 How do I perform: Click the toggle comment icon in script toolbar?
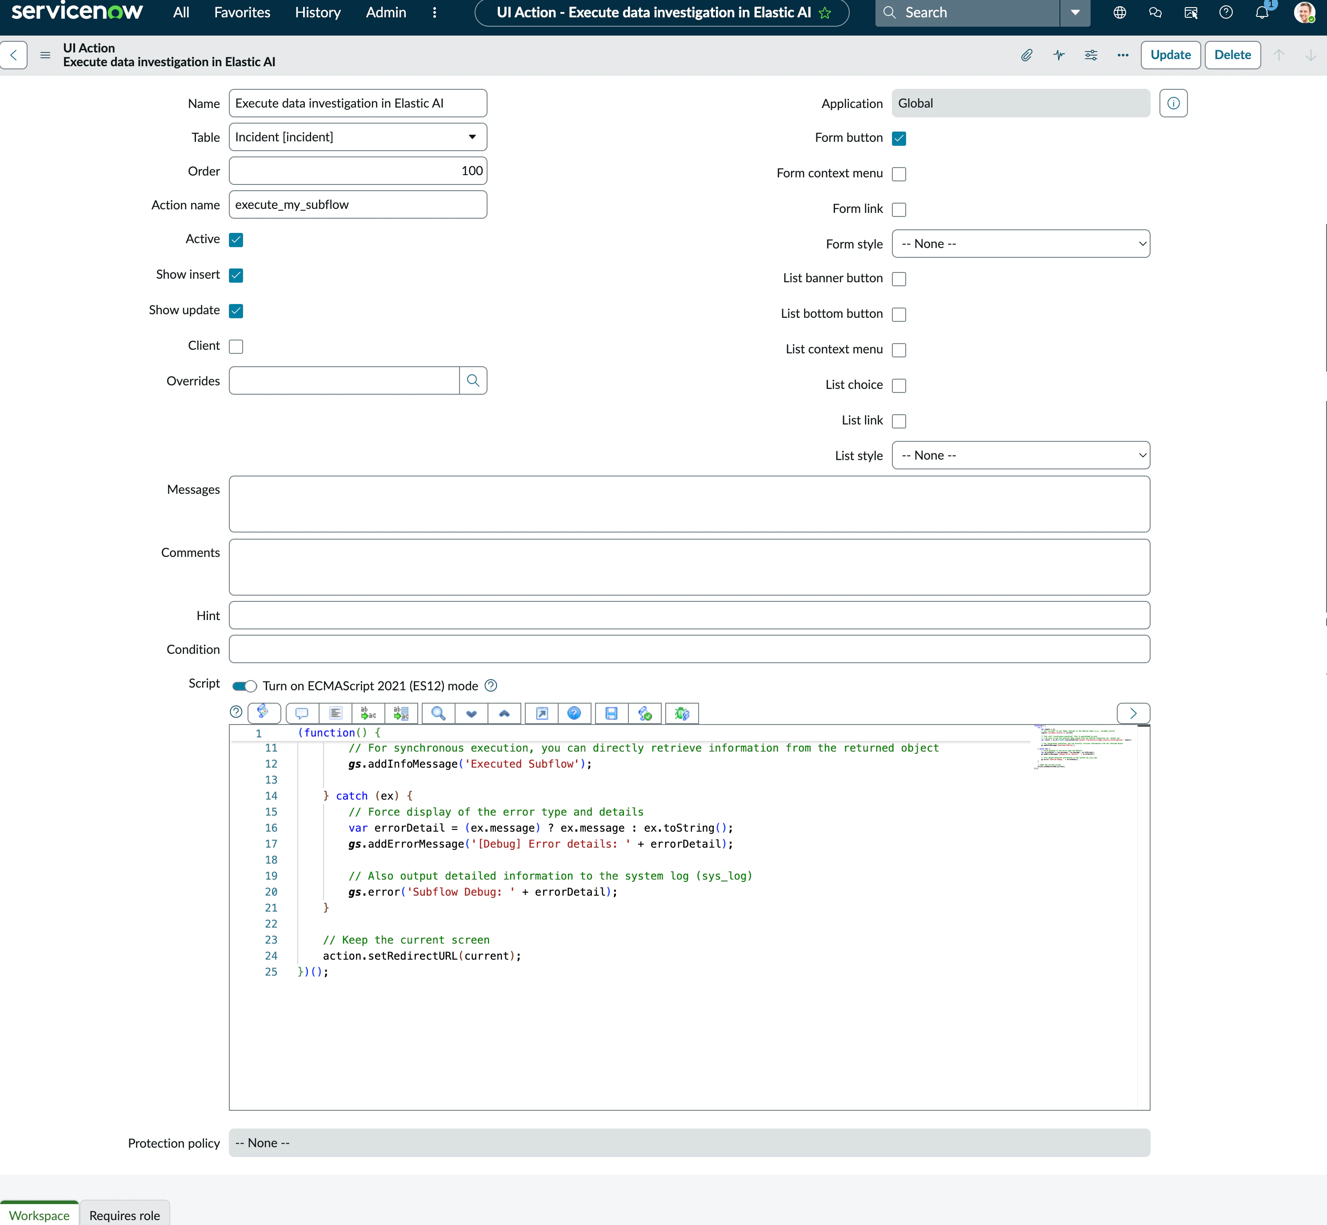point(302,713)
